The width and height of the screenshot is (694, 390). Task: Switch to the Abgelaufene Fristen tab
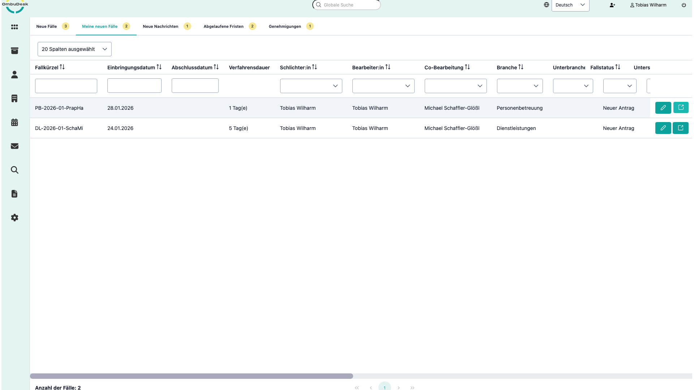click(223, 26)
